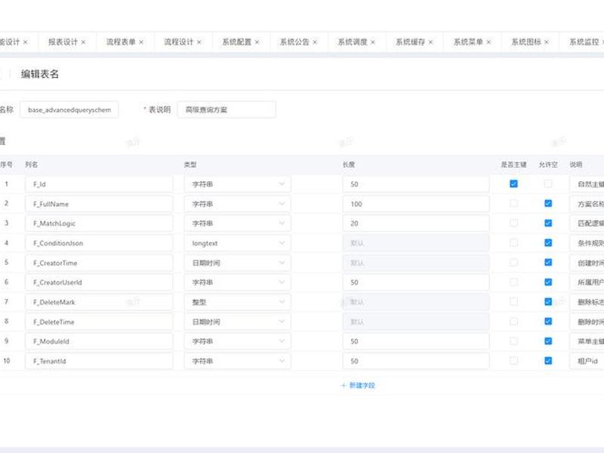Edit the F_DeleteMark column name field
604x453 pixels.
[99, 302]
